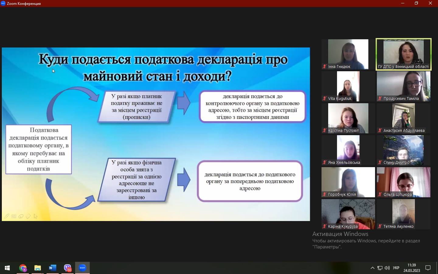The width and height of the screenshot is (438, 274).
Task: Open Viber with 88 unread badge
Action: (67, 268)
